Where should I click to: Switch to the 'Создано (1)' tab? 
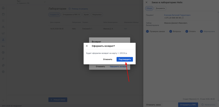pos(54,15)
